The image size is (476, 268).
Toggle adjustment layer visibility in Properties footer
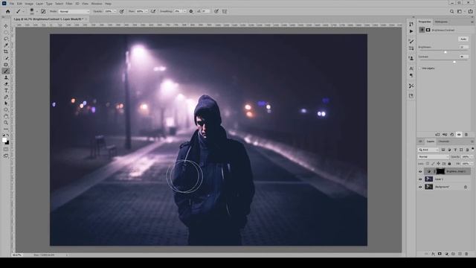[459, 134]
